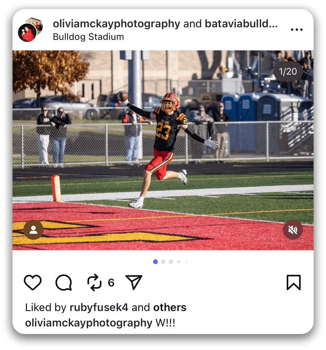Save post using the bookmark icon
The width and height of the screenshot is (326, 350).
(294, 282)
